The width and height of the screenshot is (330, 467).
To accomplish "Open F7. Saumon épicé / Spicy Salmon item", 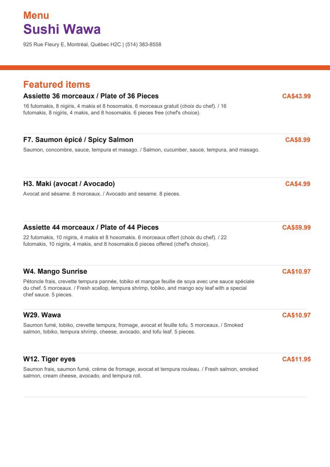I will (78, 140).
